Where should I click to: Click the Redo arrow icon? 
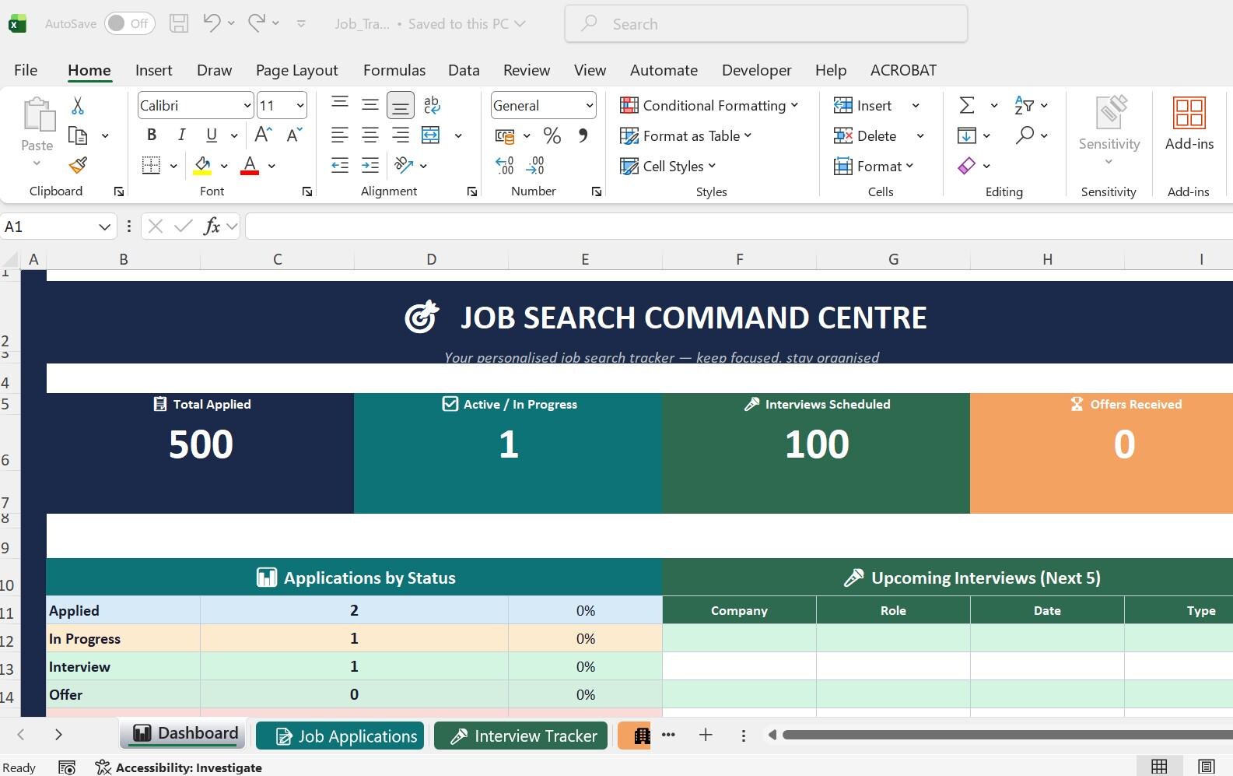coord(257,23)
